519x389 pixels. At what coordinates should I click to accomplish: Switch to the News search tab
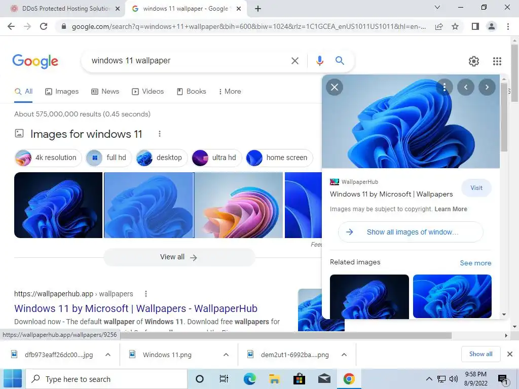click(105, 92)
